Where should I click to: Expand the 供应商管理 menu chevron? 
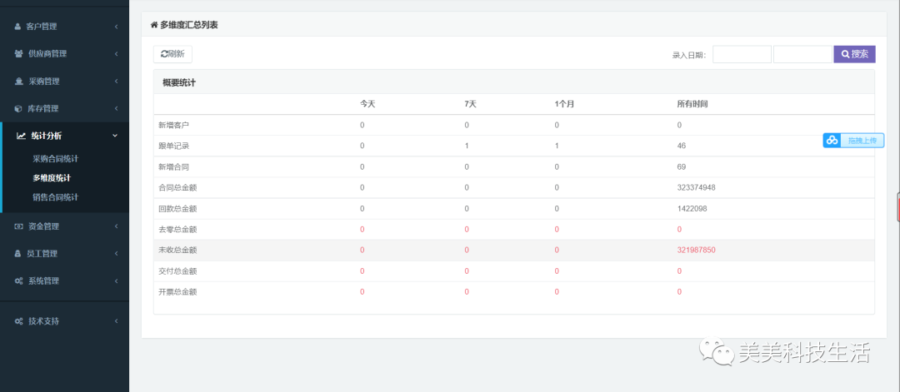click(x=116, y=54)
